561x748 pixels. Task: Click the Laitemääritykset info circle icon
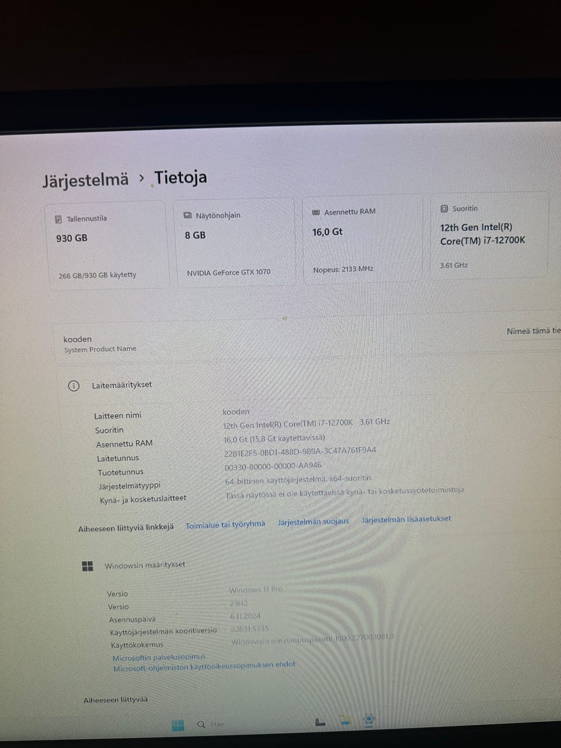click(73, 386)
